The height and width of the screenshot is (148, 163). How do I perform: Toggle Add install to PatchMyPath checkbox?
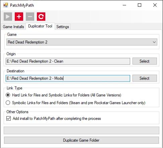(9, 119)
